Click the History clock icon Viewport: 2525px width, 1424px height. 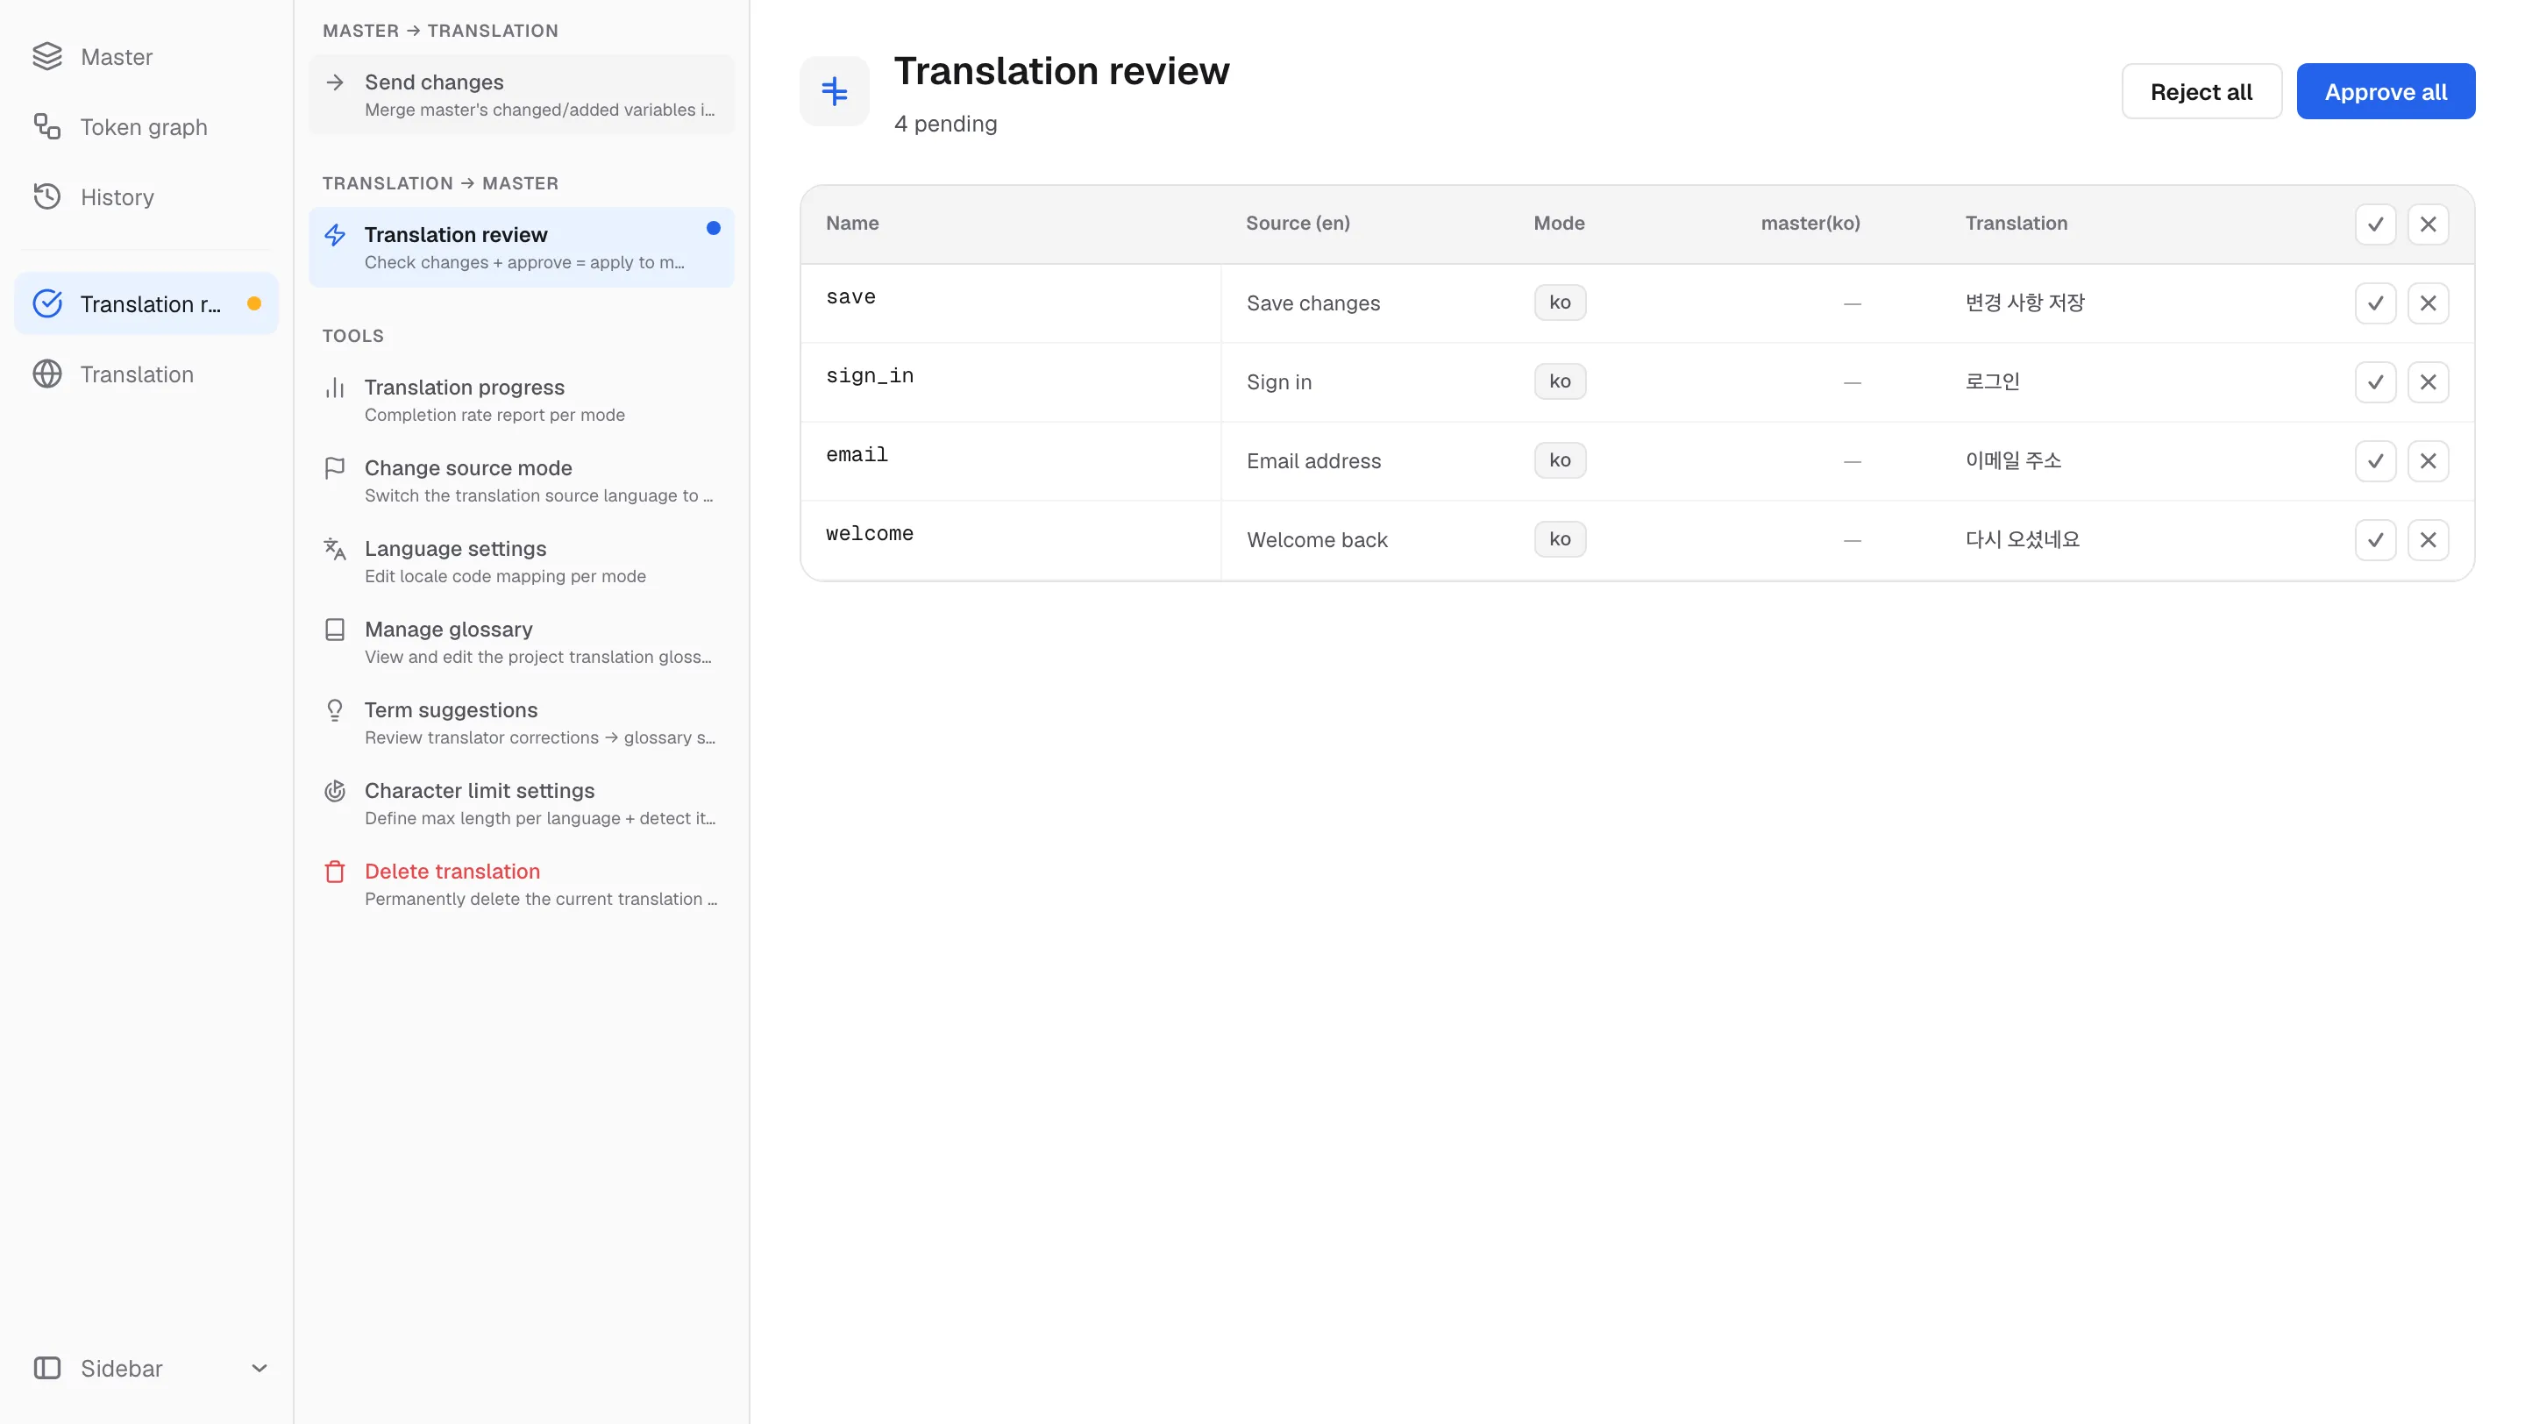[47, 197]
